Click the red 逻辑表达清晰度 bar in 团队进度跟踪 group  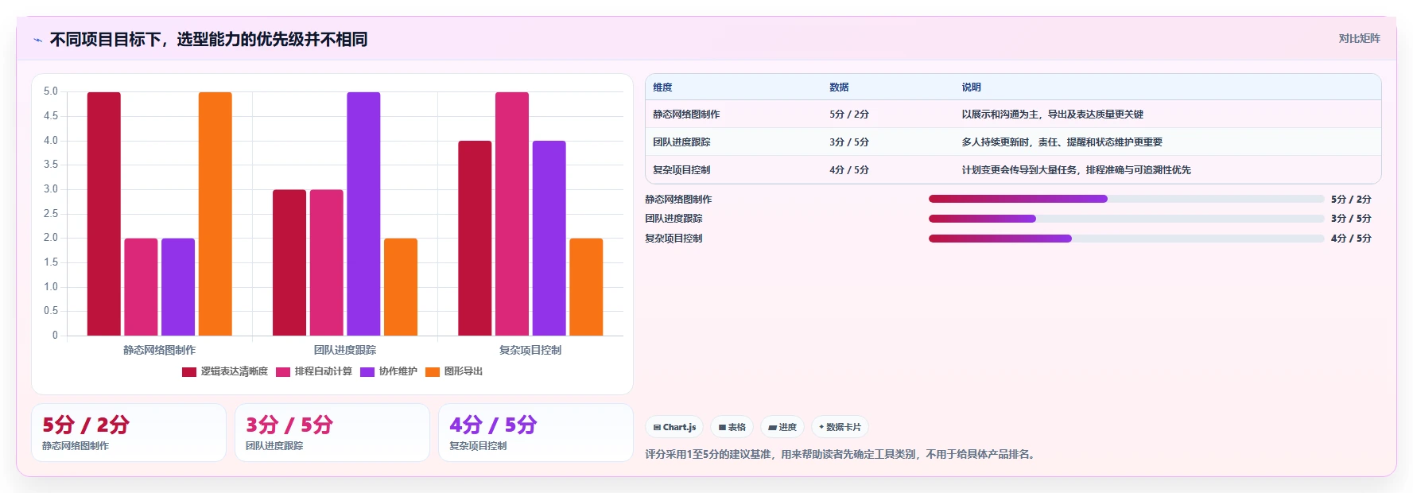pos(289,262)
